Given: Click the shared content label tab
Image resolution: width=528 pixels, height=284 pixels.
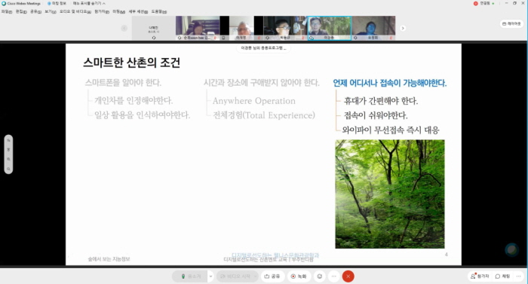Looking at the screenshot, I should [x=264, y=48].
